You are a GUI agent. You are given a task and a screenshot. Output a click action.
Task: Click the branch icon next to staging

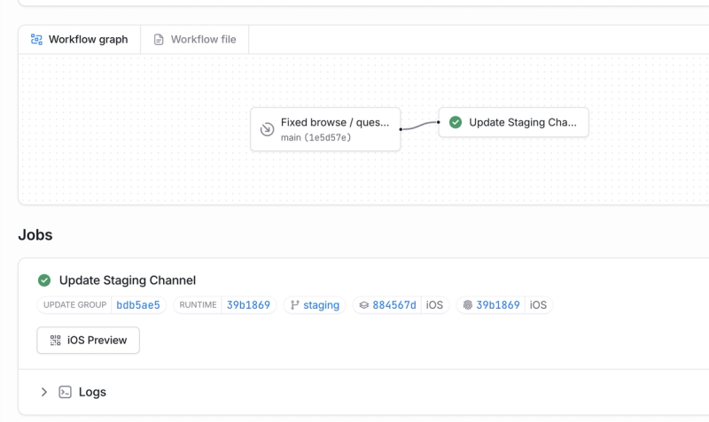point(295,305)
